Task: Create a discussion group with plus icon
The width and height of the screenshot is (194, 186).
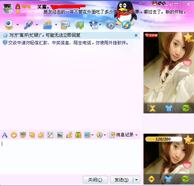Action: click(x=79, y=25)
